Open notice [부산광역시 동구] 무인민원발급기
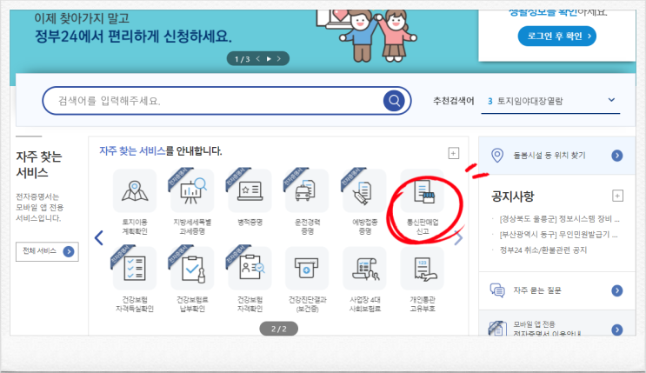Viewport: 646px width, 373px height. [x=558, y=235]
